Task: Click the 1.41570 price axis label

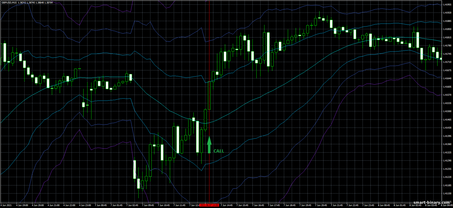Action: 447,95
